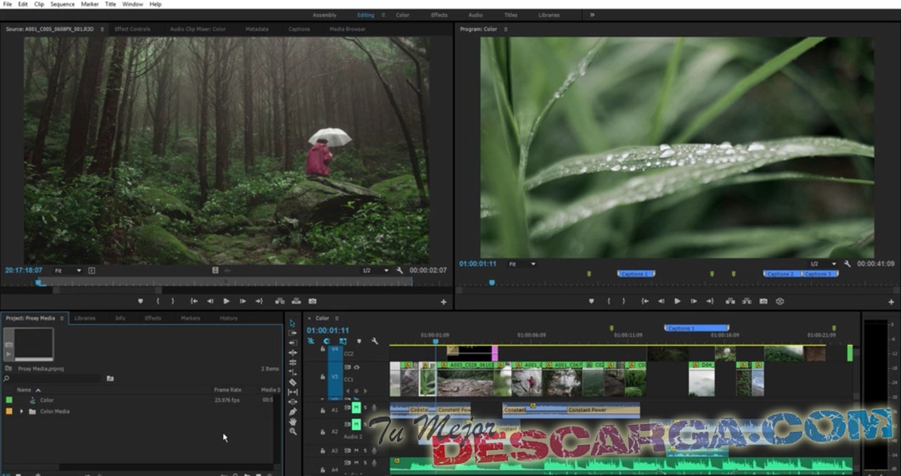Image resolution: width=901 pixels, height=476 pixels.
Task: Select the Track Select Forward tool
Action: click(293, 333)
